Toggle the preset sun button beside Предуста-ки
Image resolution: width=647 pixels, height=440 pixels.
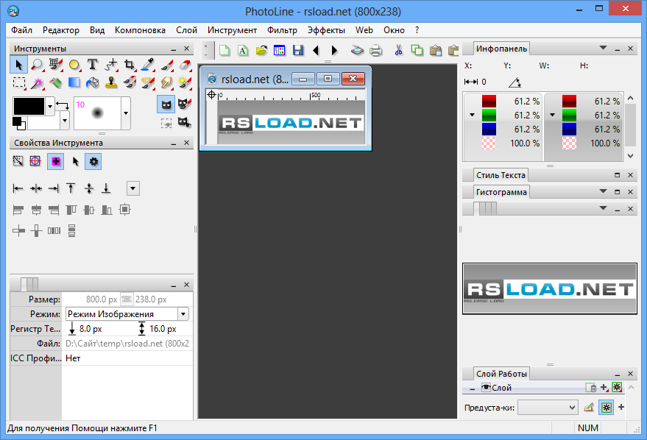[x=606, y=408]
